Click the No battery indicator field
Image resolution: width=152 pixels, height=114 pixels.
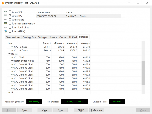(x=34, y=102)
